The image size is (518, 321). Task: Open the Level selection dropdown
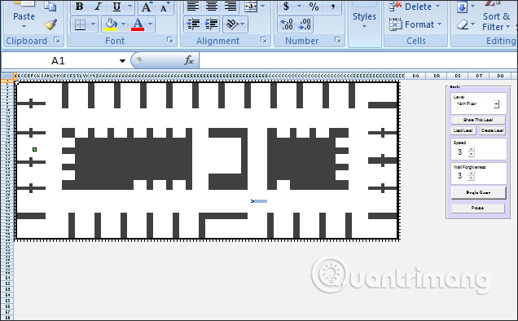[x=496, y=104]
